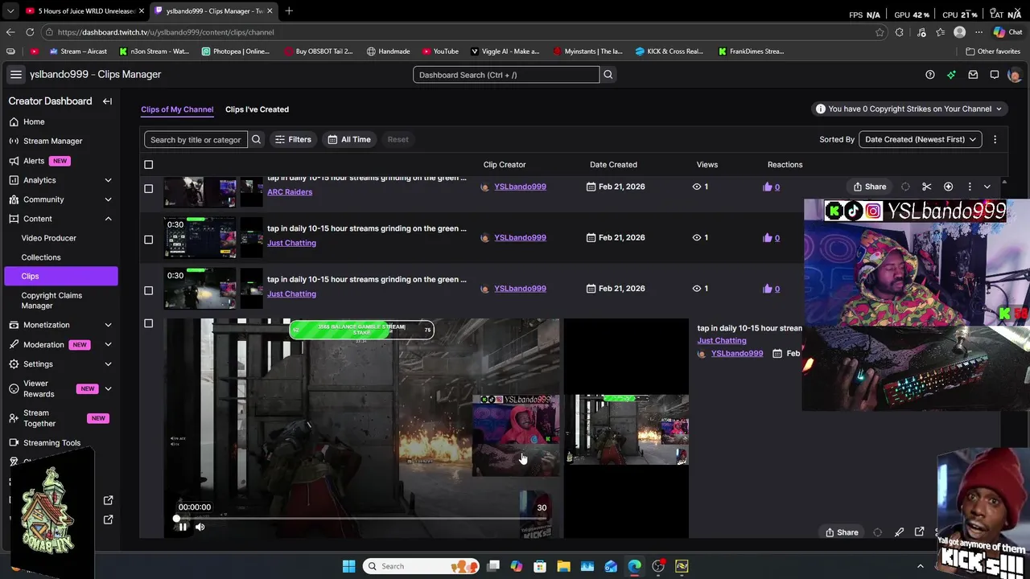Open the Sorted By Date Created dropdown
The height and width of the screenshot is (579, 1030).
click(x=921, y=139)
